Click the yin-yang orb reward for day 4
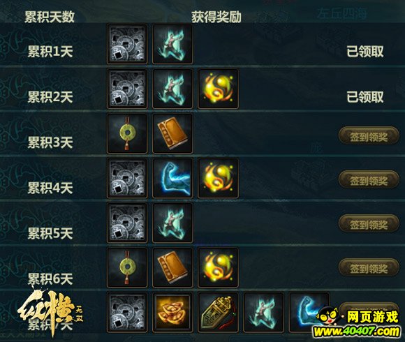This screenshot has width=405, height=342. tap(218, 178)
